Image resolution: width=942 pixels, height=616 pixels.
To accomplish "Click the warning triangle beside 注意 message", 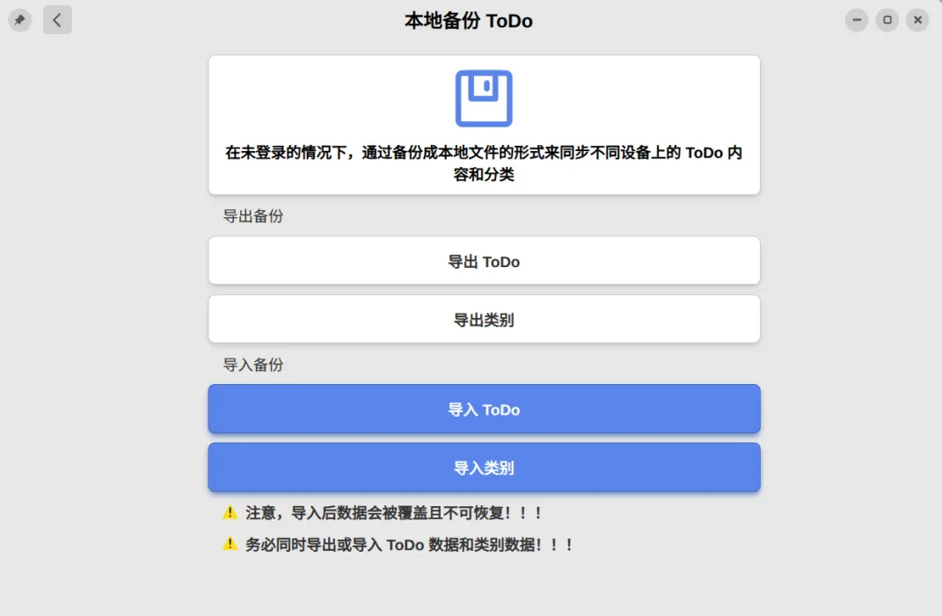I will (x=230, y=512).
